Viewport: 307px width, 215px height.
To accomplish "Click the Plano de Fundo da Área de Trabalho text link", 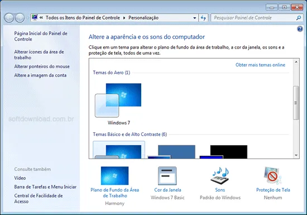I will (115, 193).
